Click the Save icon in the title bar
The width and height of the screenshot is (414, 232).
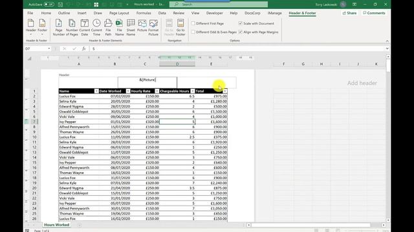[x=60, y=5]
